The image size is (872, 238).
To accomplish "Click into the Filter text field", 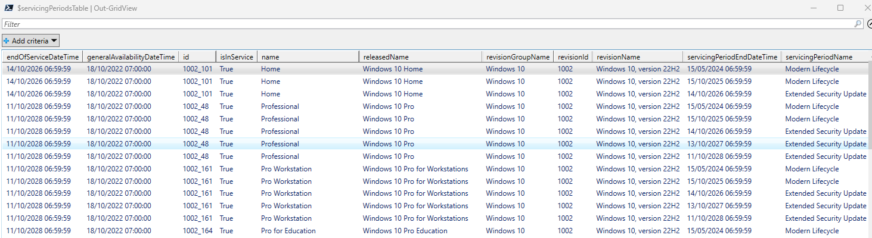I will click(417, 24).
